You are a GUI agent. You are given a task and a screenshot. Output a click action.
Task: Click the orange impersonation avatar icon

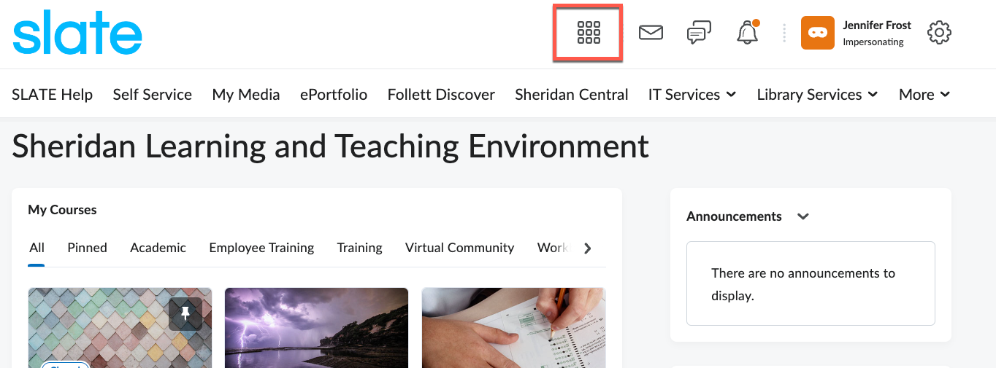(817, 33)
